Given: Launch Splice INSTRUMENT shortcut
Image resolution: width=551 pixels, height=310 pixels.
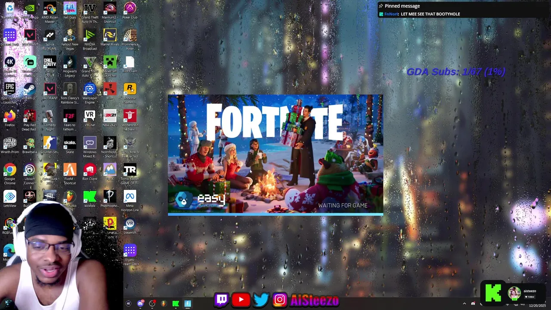Looking at the screenshot, I should pyautogui.click(x=50, y=40).
